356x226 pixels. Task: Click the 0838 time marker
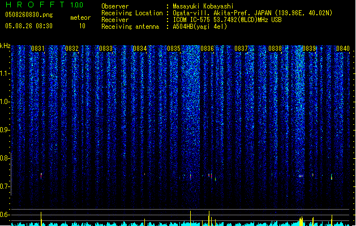[275, 49]
